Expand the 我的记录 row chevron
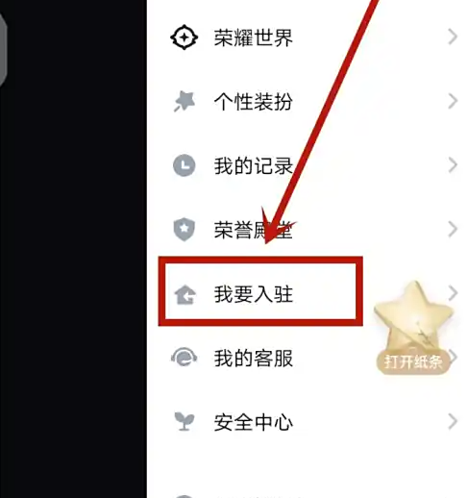This screenshot has width=468, height=498. [x=453, y=165]
